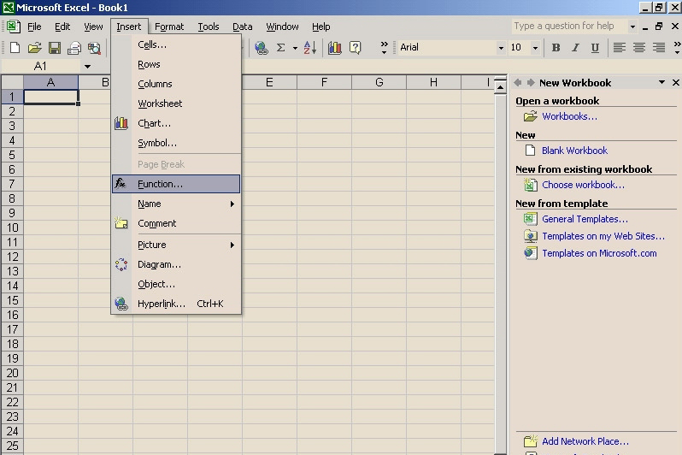The width and height of the screenshot is (682, 455).
Task: Open the Arial font name dropdown
Action: tap(501, 48)
